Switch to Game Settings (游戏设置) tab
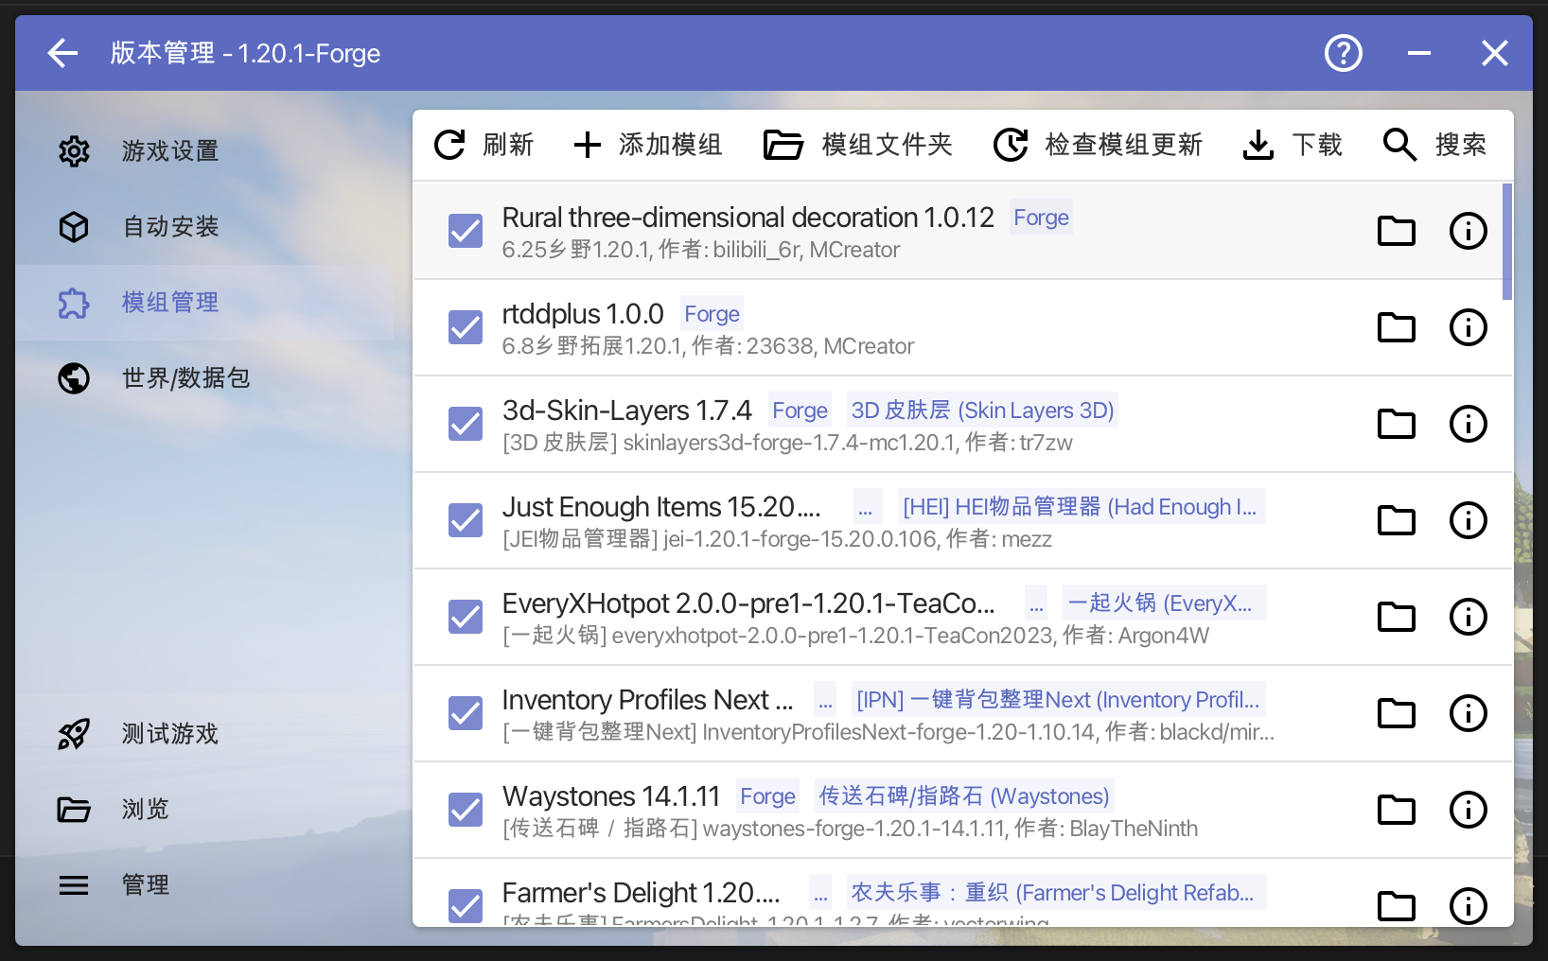1548x961 pixels. (170, 151)
